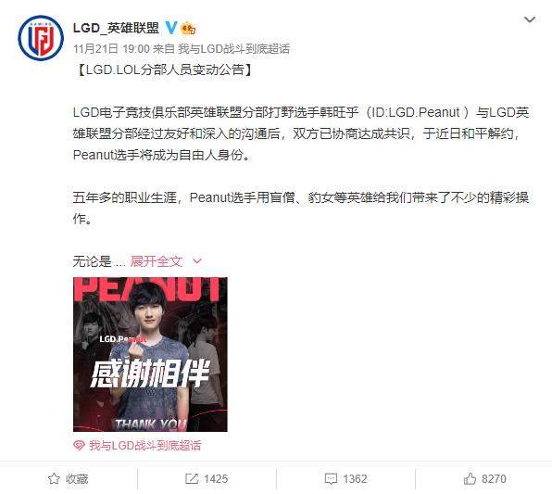This screenshot has width=552, height=494.
Task: Click the thumbs-up like icon
Action: (x=470, y=478)
